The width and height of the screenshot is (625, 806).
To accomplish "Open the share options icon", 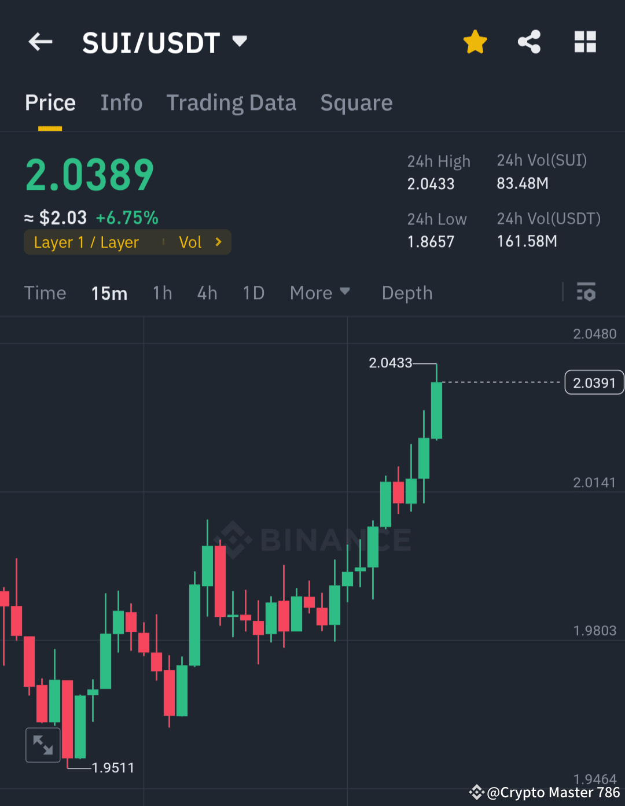I will (529, 42).
